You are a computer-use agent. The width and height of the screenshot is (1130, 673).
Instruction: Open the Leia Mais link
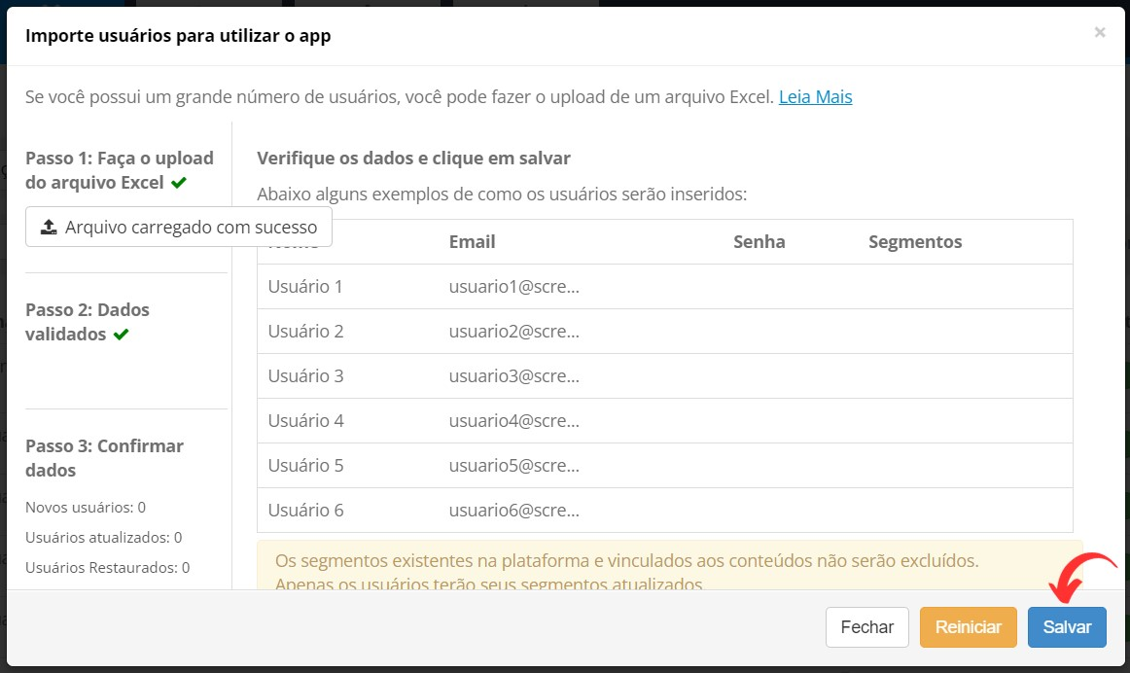tap(815, 96)
